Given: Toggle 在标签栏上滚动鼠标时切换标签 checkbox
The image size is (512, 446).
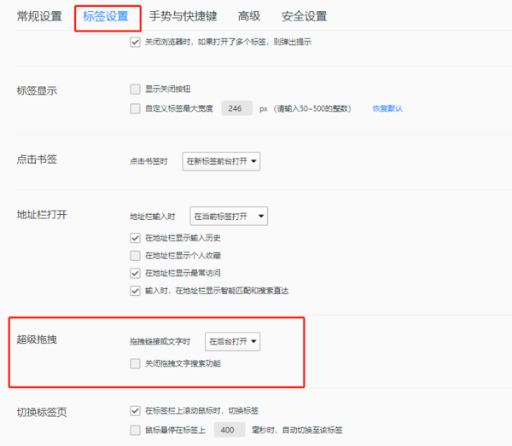Looking at the screenshot, I should 135,410.
